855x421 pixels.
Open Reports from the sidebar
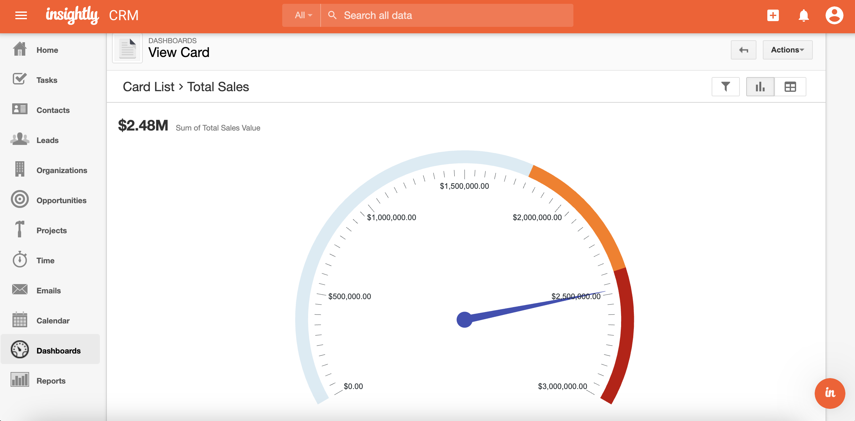click(51, 381)
